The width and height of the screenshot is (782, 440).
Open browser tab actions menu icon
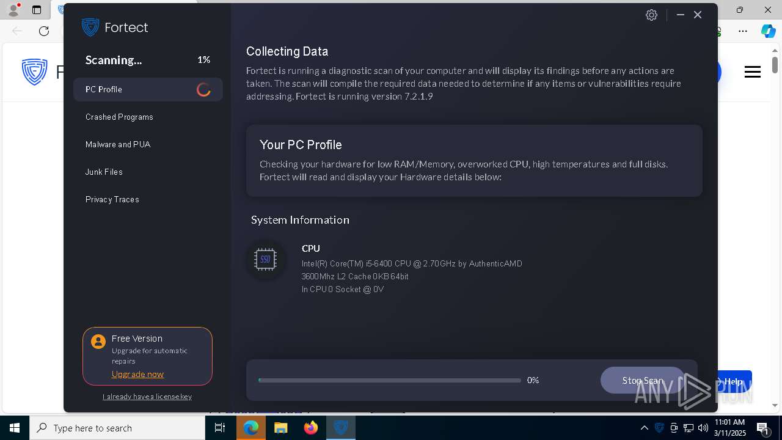(x=37, y=10)
